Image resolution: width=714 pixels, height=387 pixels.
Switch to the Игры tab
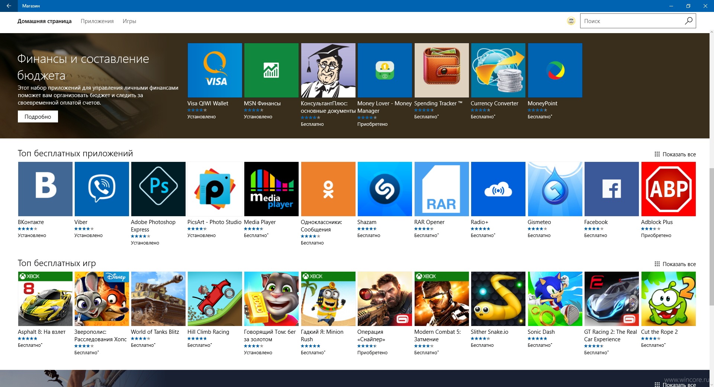point(129,21)
